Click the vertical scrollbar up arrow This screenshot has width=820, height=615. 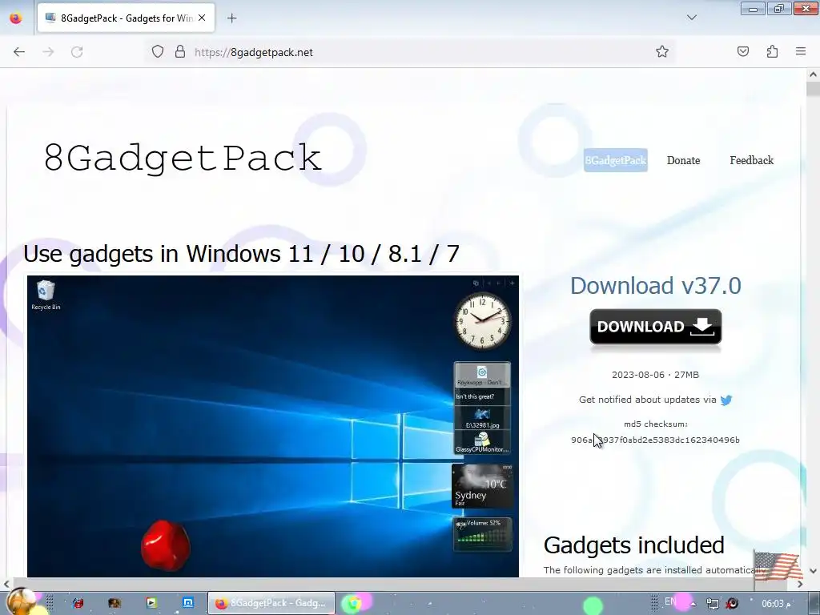(813, 74)
